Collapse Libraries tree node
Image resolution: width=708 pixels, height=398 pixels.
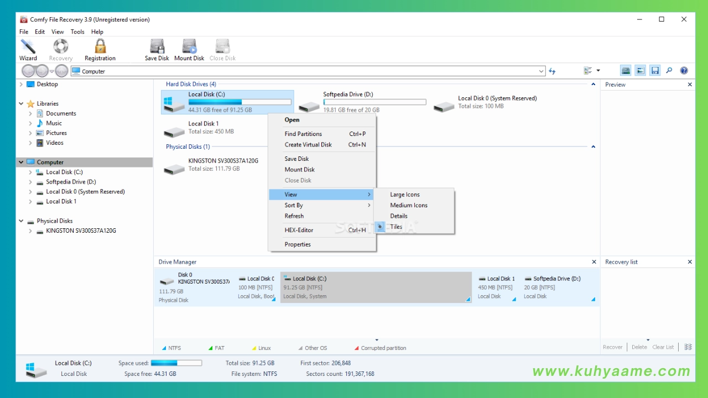[x=21, y=104]
